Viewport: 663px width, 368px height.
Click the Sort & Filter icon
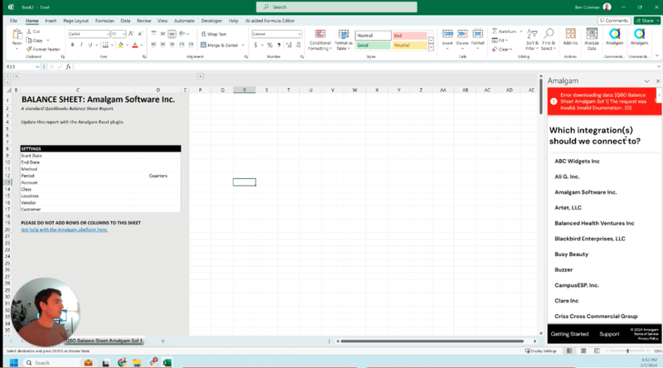pos(532,35)
